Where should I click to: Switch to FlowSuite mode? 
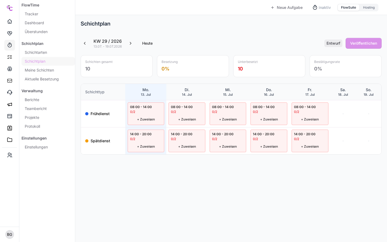click(x=349, y=8)
